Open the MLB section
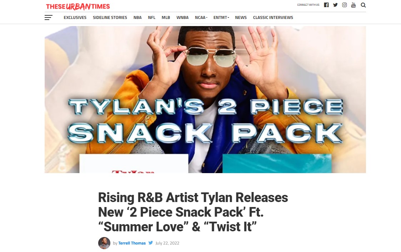The width and height of the screenshot is (401, 252). pyautogui.click(x=166, y=17)
